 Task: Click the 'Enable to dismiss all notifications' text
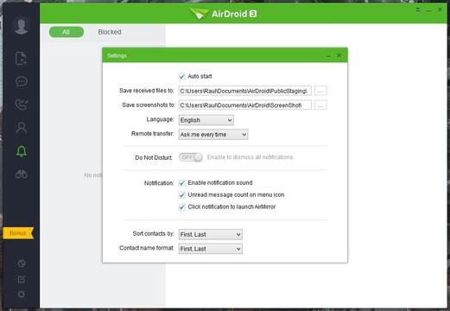point(250,157)
